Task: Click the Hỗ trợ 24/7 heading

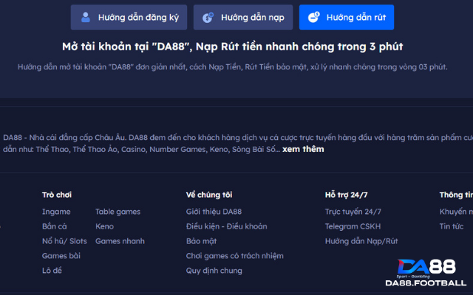Action: 347,195
